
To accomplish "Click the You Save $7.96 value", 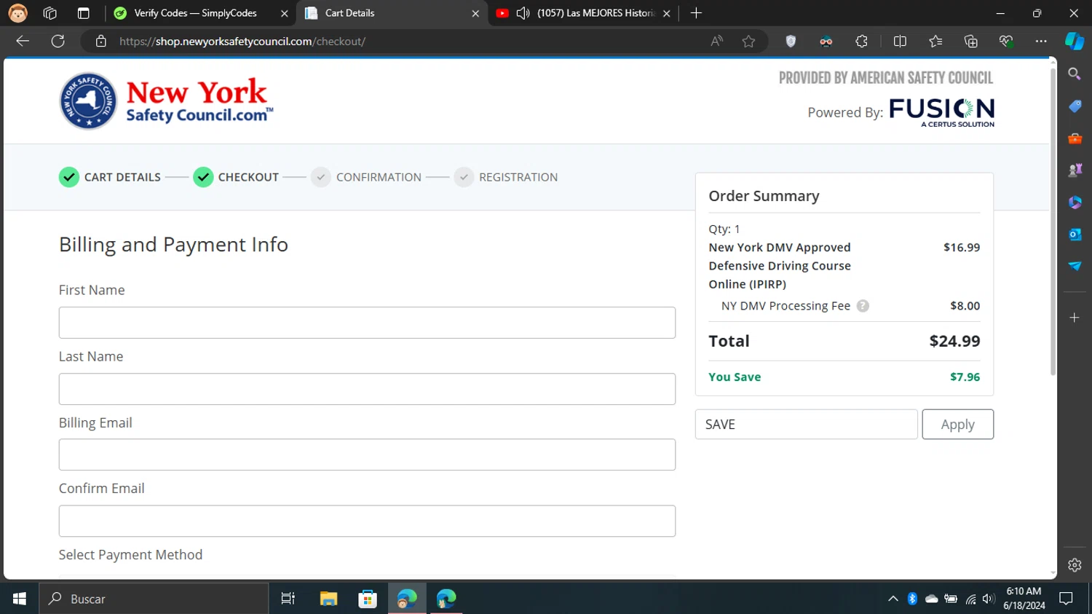I will click(965, 377).
